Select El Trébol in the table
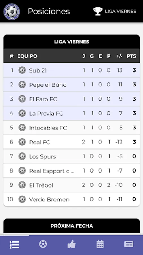 (x=72, y=185)
